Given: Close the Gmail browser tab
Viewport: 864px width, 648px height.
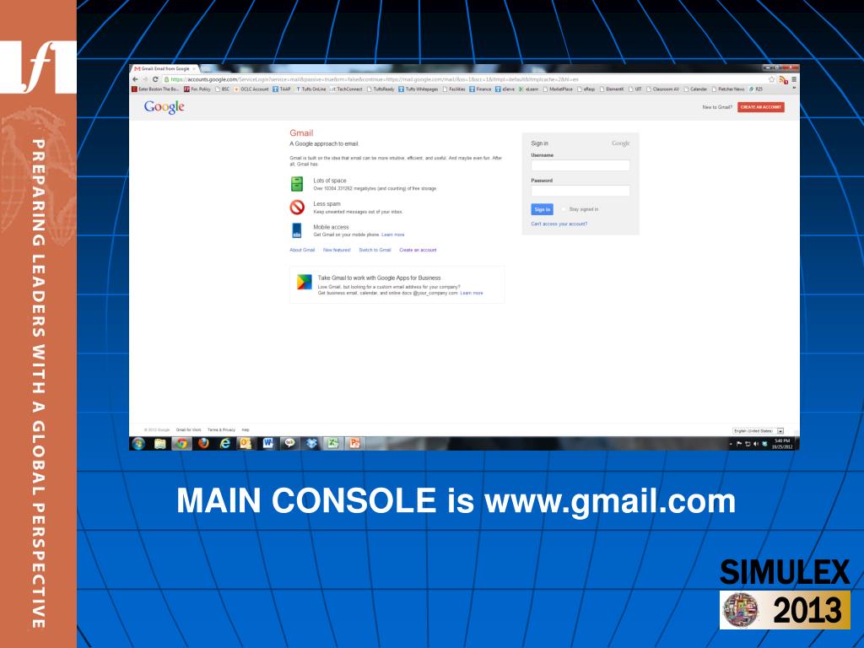Looking at the screenshot, I should (x=194, y=69).
